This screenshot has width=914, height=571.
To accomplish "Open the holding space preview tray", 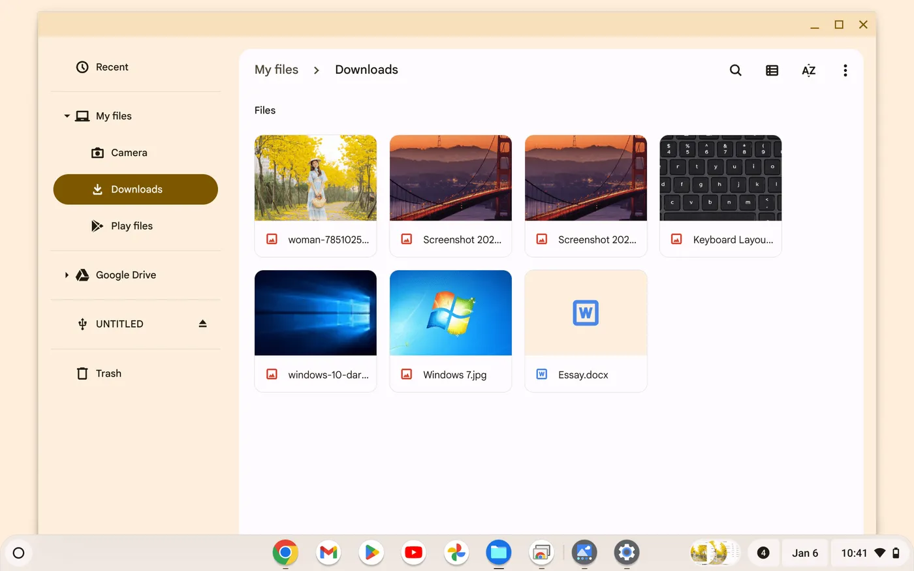I will (715, 553).
